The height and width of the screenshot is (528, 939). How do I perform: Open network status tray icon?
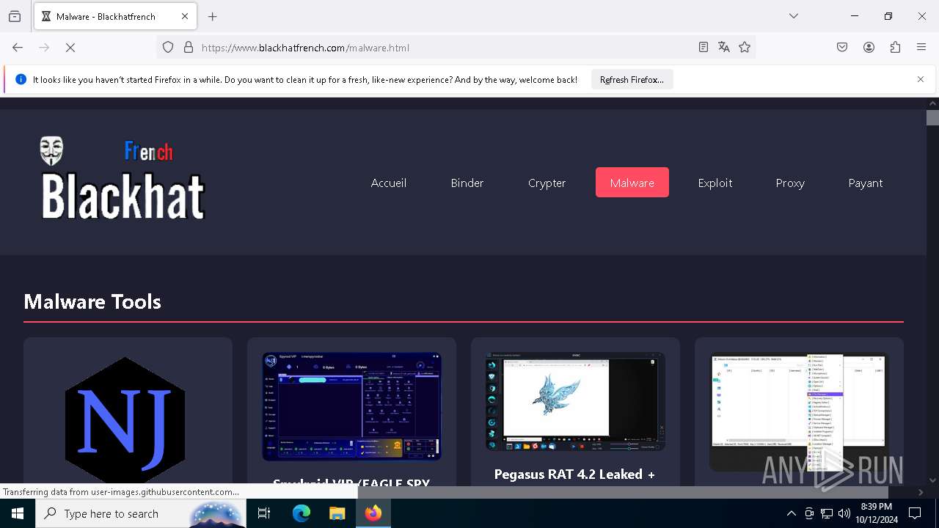827,513
